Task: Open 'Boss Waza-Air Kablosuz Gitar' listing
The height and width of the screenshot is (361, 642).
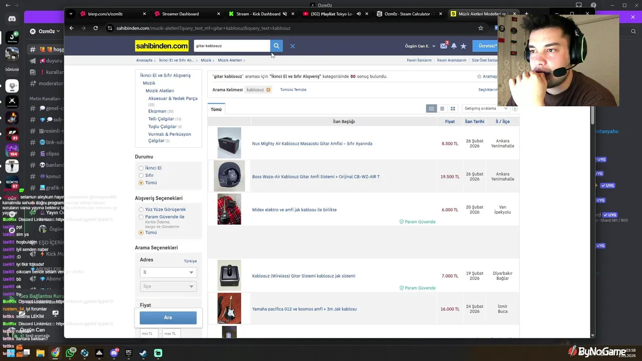Action: [315, 176]
